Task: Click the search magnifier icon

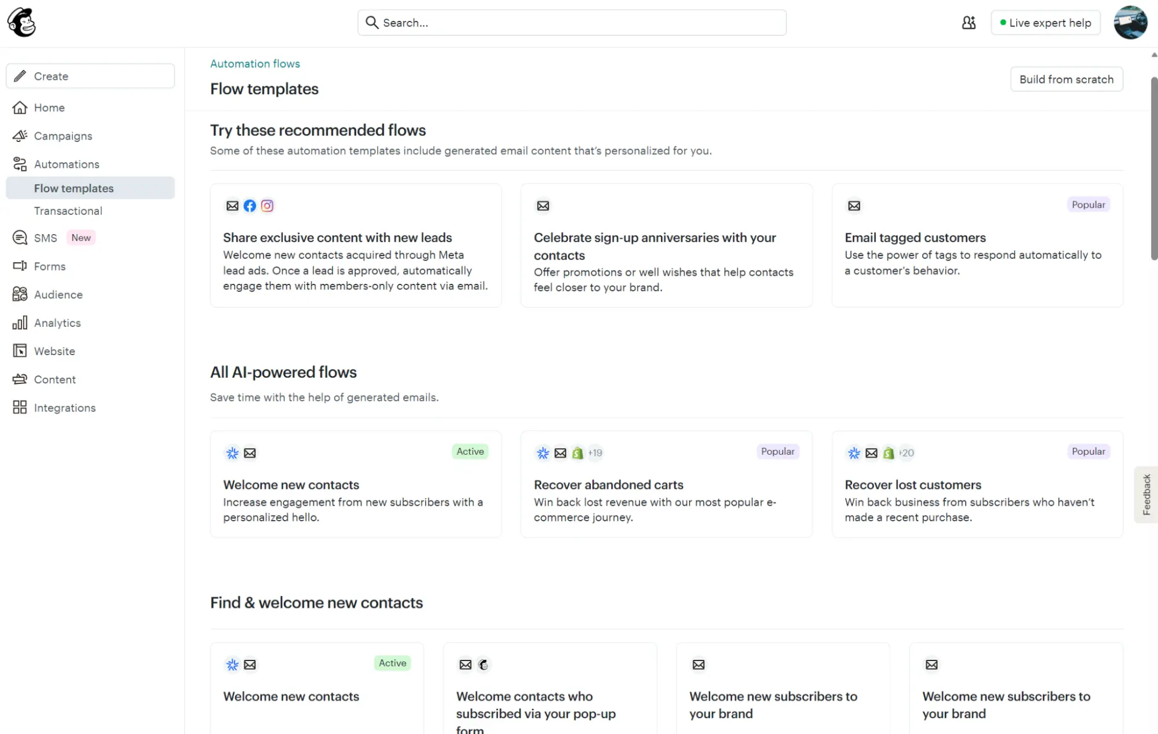Action: point(372,23)
